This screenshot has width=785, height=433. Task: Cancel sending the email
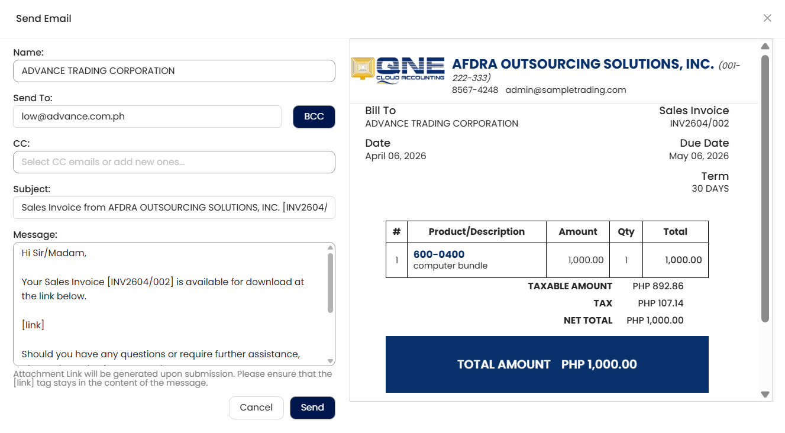[x=256, y=408]
